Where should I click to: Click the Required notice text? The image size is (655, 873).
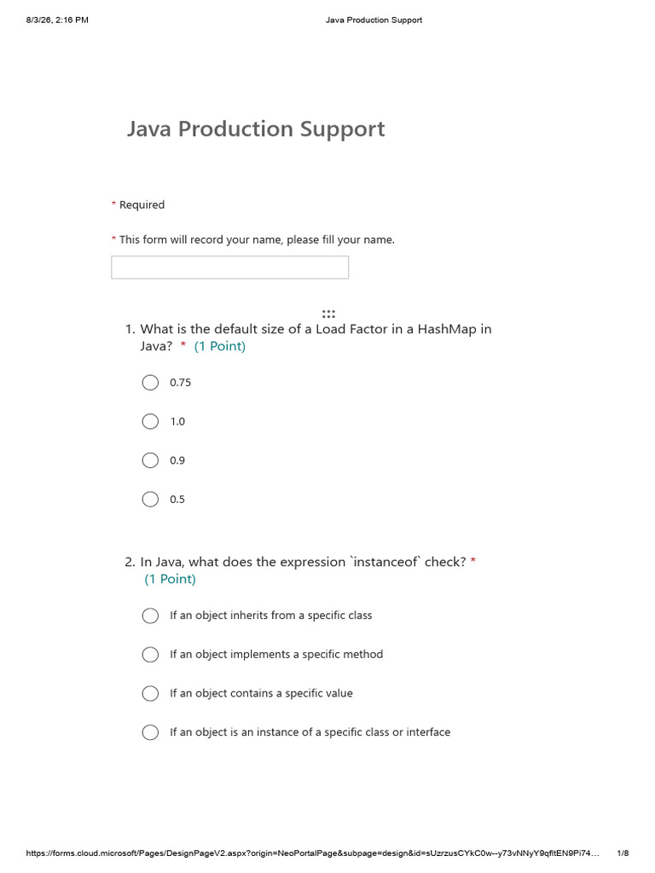[142, 205]
